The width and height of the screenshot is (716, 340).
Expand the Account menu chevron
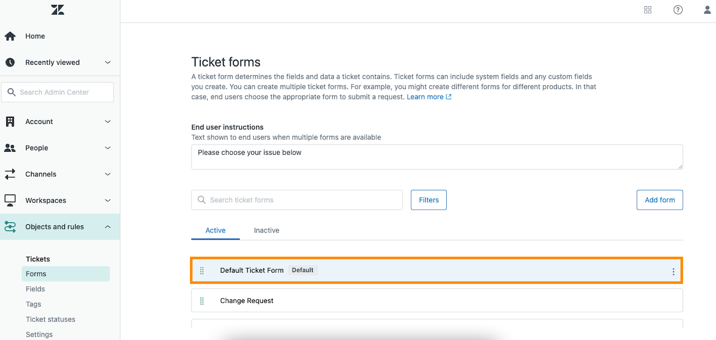(108, 122)
